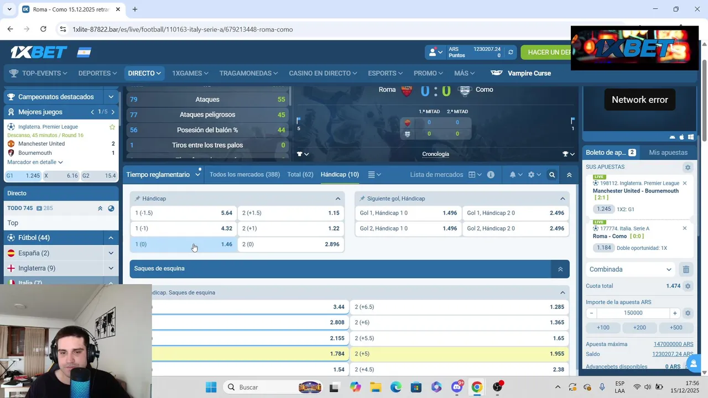This screenshot has height=398, width=708.
Task: Select handicap 1 (-1) odds 4.32
Action: click(184, 228)
